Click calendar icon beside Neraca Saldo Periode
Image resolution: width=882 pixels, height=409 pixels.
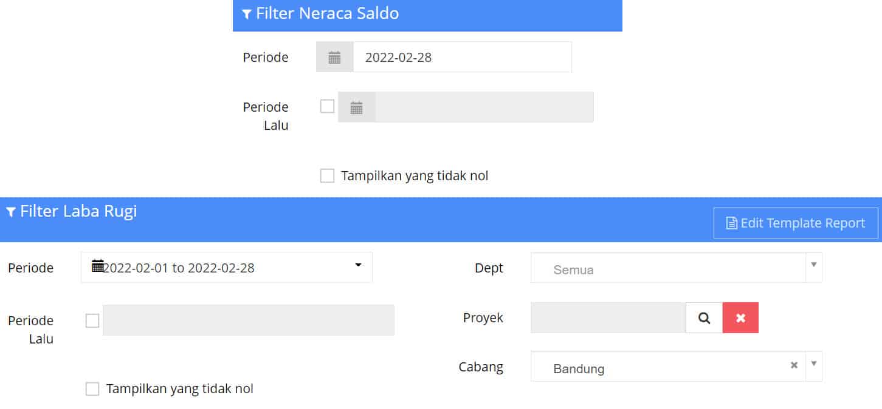[x=334, y=57]
